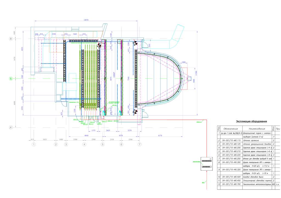Click grid axis bubble '5'
This screenshot has width=281, height=198.
tap(103, 144)
